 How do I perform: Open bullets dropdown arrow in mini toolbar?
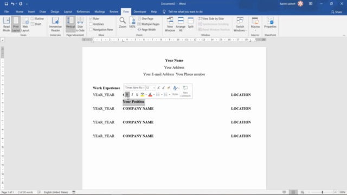(x=162, y=94)
